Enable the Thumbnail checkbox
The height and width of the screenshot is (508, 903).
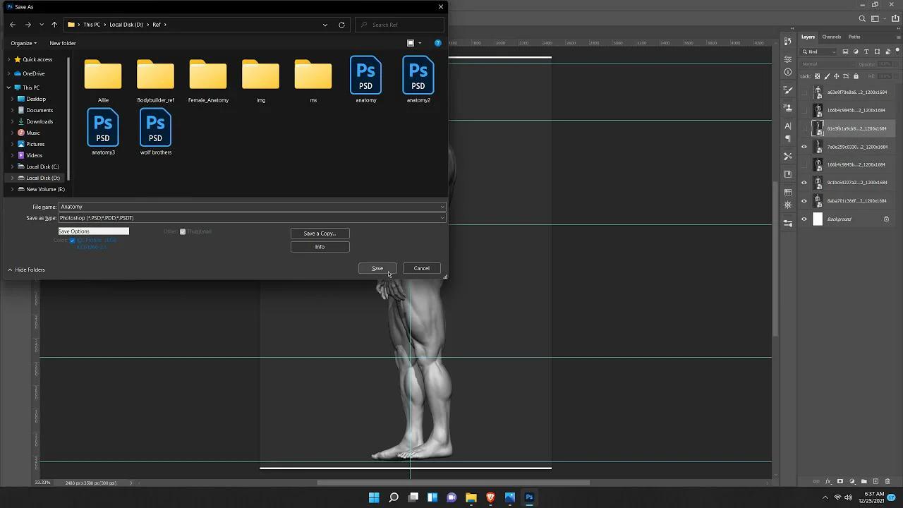tap(183, 231)
